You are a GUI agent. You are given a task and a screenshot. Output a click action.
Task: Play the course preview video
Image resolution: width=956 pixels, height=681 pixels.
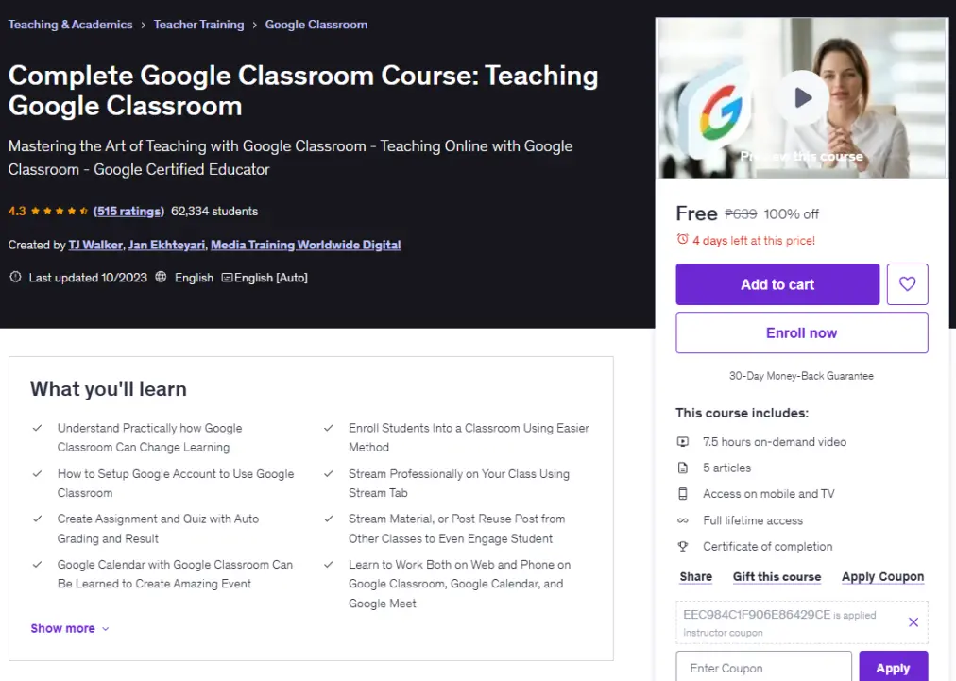(802, 97)
